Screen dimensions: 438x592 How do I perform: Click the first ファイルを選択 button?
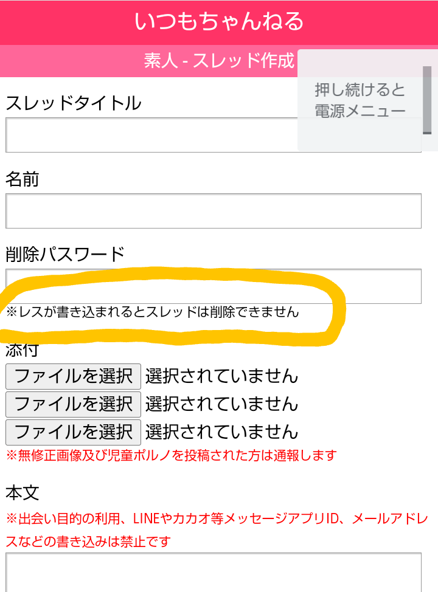pos(73,376)
